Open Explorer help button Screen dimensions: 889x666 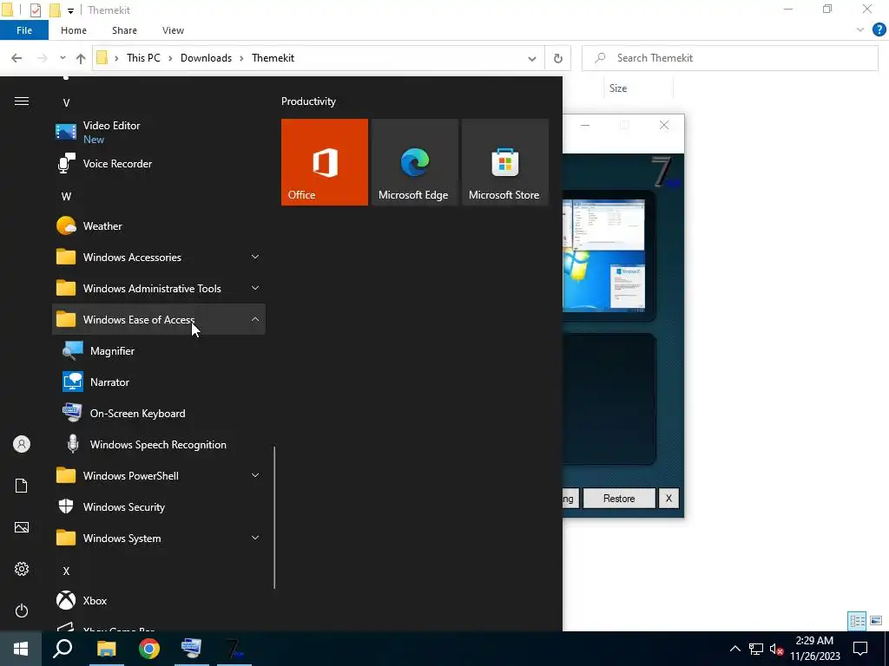pyautogui.click(x=879, y=30)
